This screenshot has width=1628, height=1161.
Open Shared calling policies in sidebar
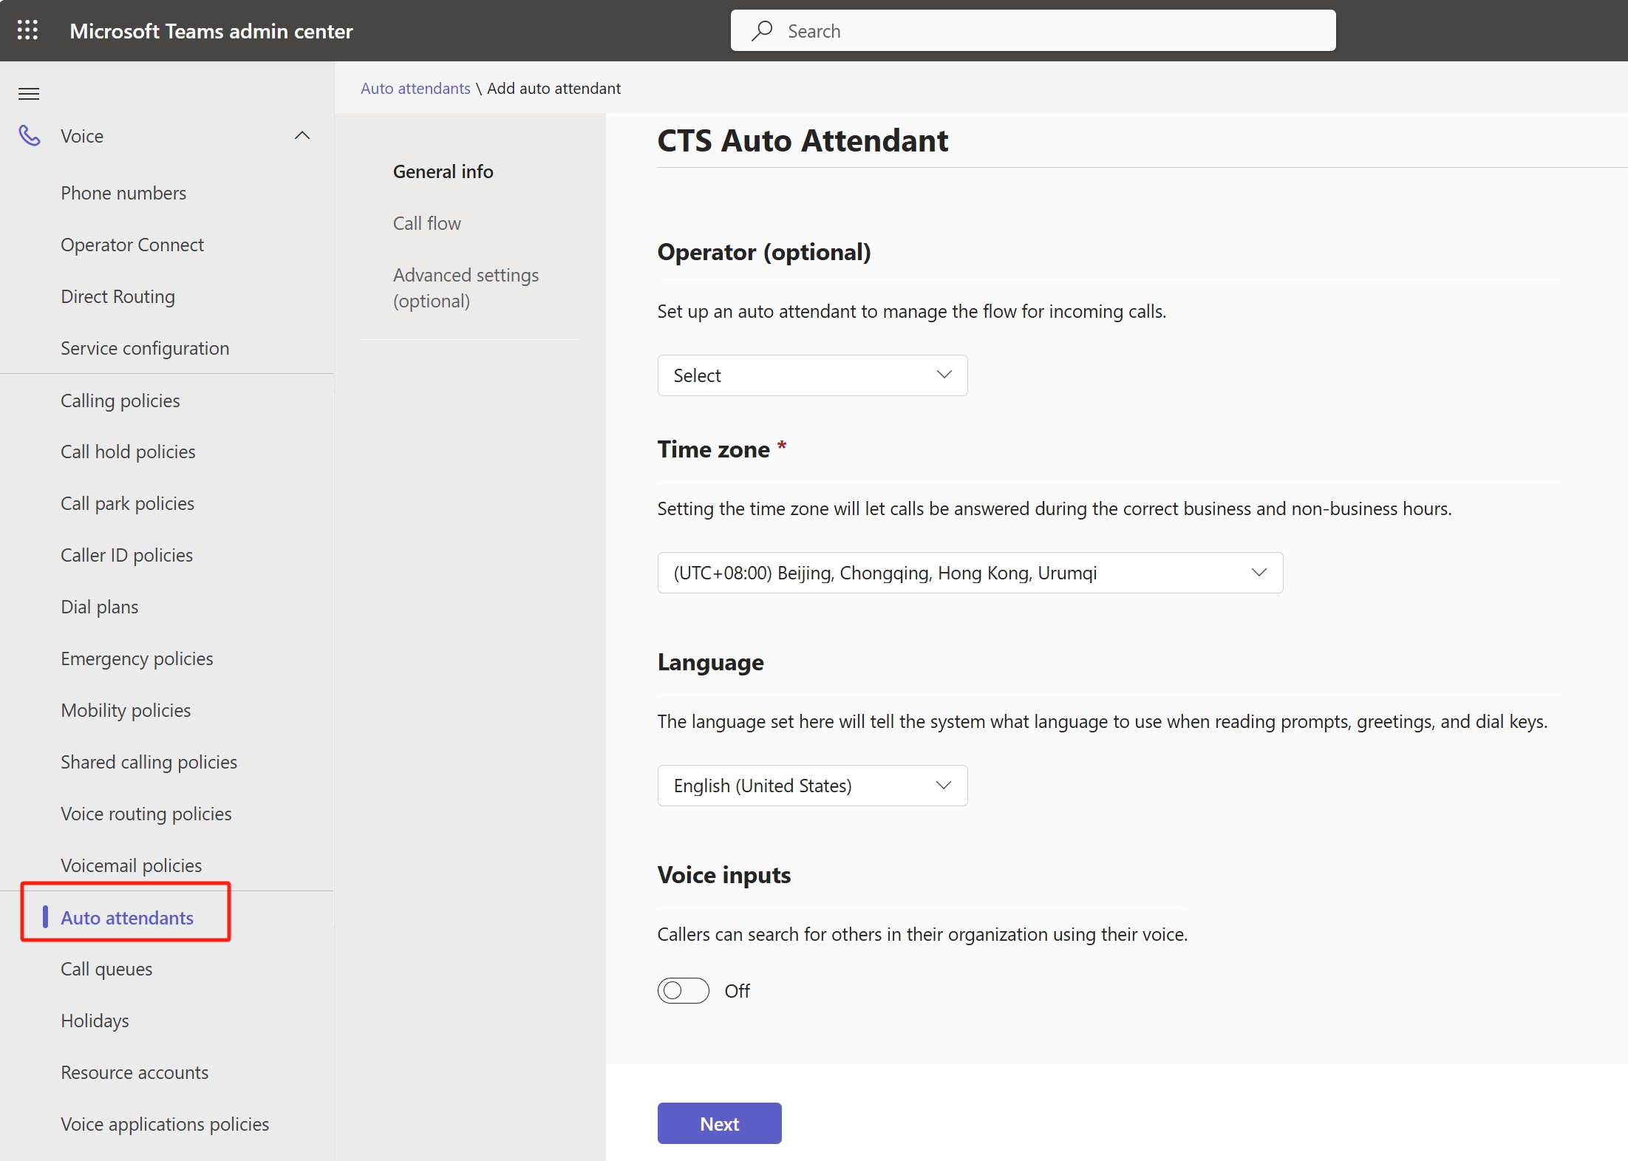[149, 762]
